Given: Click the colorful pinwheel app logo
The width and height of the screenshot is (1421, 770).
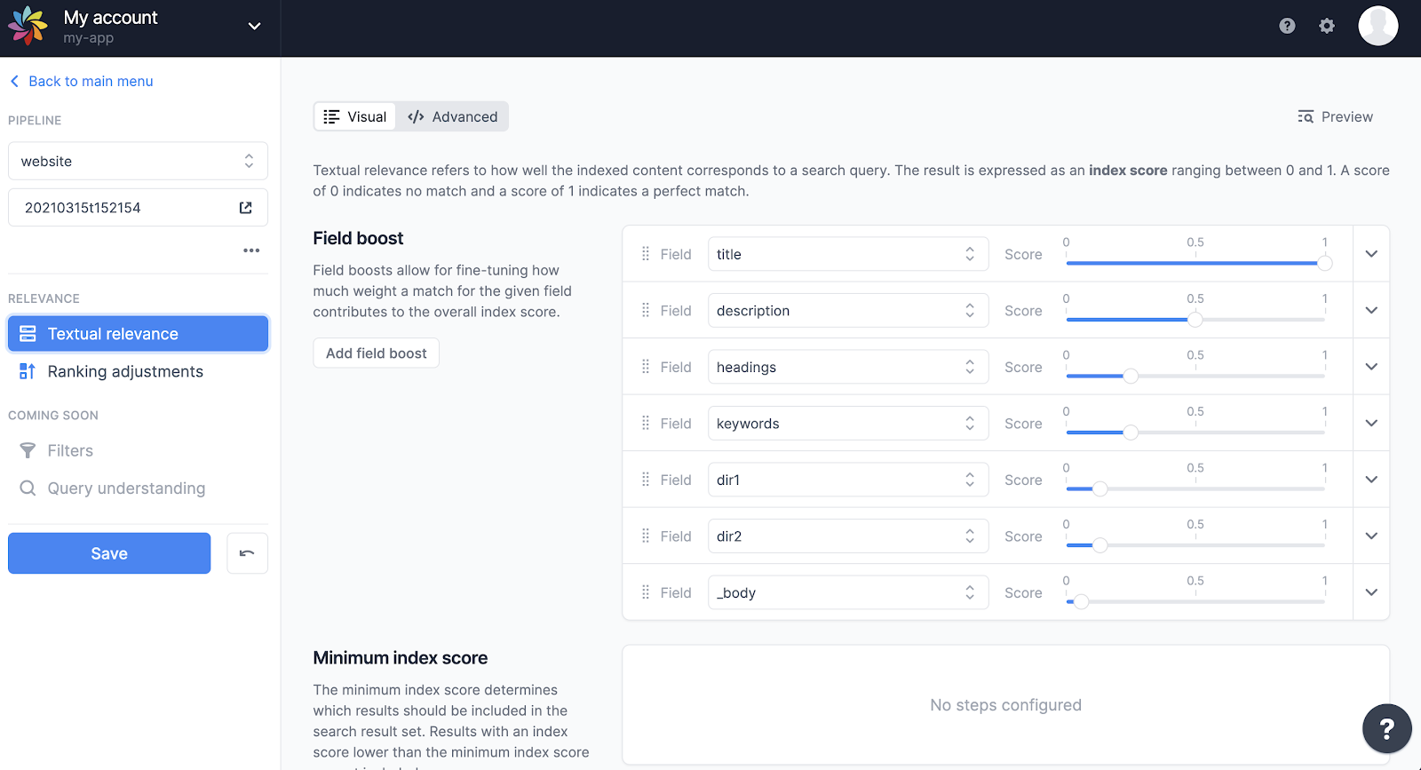Looking at the screenshot, I should tap(28, 26).
